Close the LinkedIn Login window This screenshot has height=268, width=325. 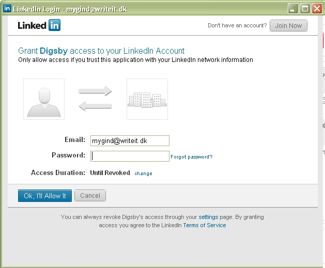[316, 9]
